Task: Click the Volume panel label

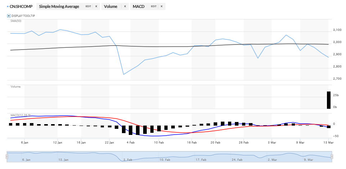Action: coord(15,86)
